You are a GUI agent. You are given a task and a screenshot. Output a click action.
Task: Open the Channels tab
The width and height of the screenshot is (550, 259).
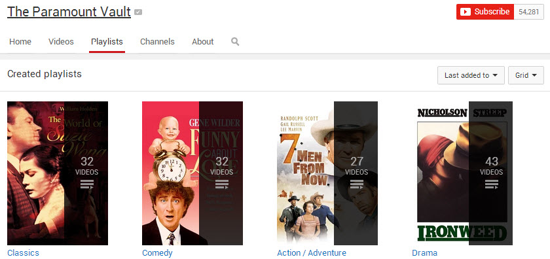(157, 42)
